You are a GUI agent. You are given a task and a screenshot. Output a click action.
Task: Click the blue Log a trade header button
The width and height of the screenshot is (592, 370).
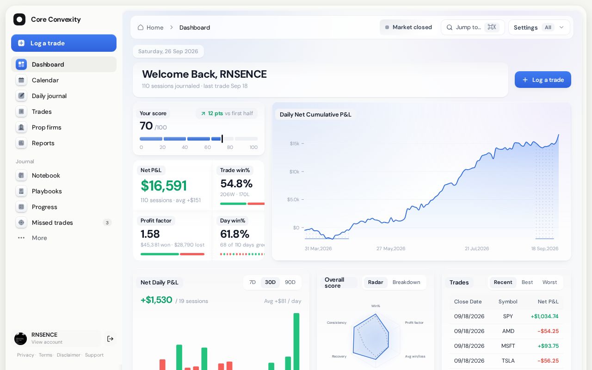(543, 80)
